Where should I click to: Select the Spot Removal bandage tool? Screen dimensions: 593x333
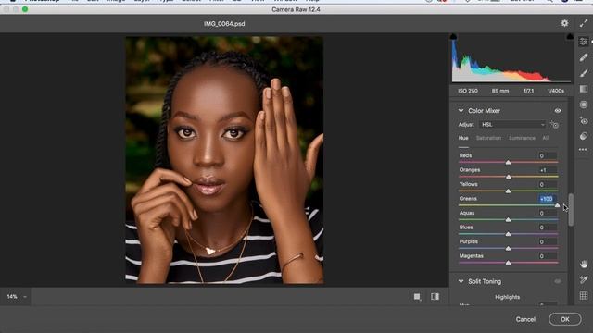pos(584,57)
